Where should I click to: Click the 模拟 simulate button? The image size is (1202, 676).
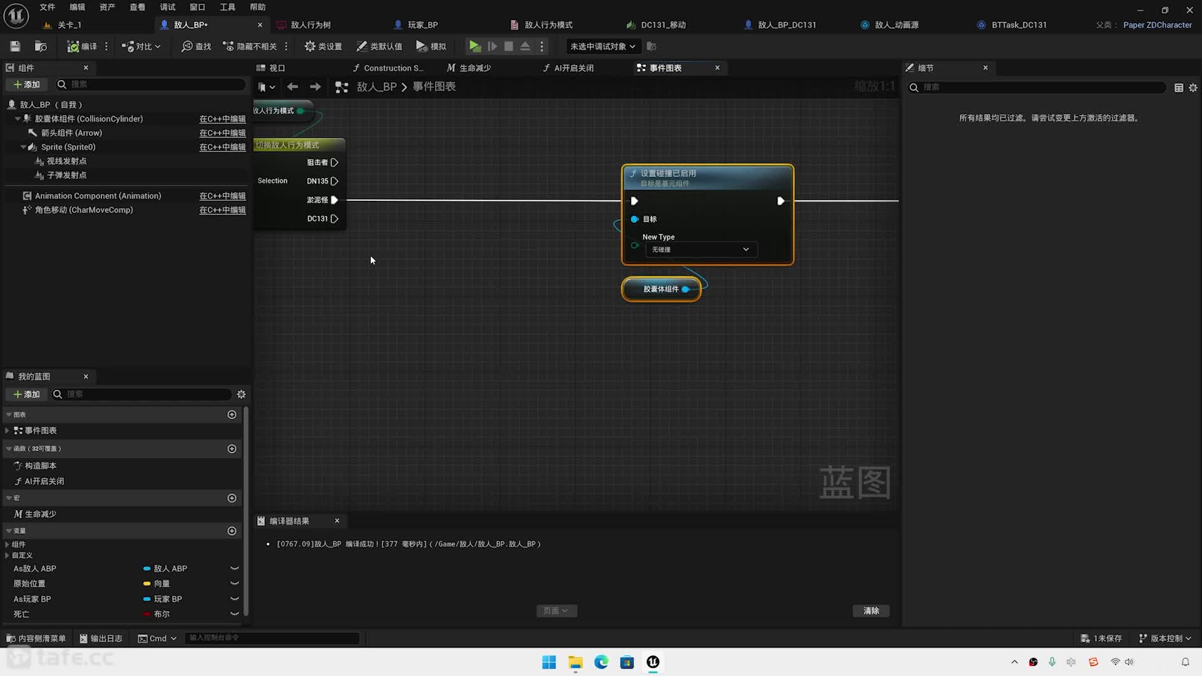pos(431,46)
